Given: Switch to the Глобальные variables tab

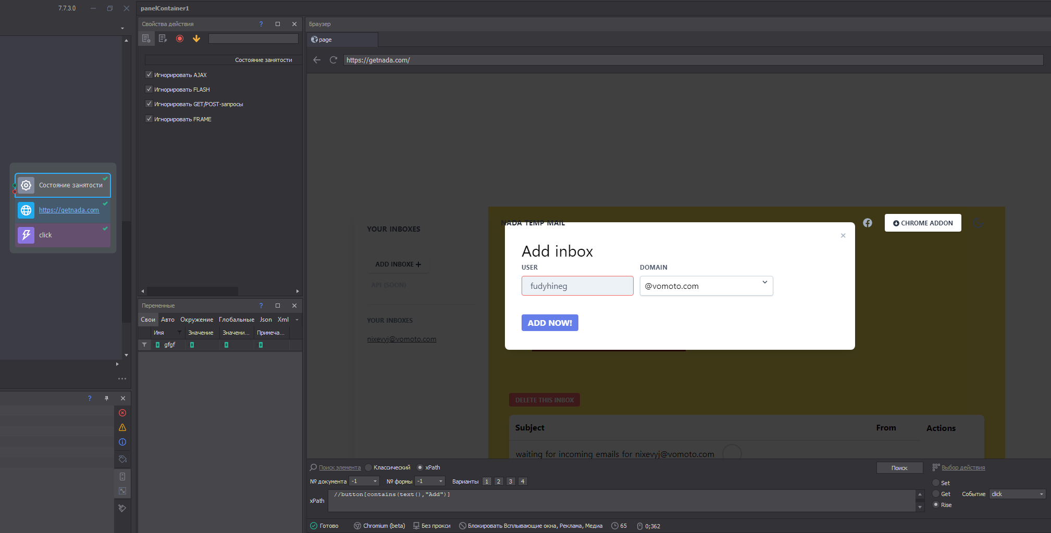Looking at the screenshot, I should tap(237, 320).
